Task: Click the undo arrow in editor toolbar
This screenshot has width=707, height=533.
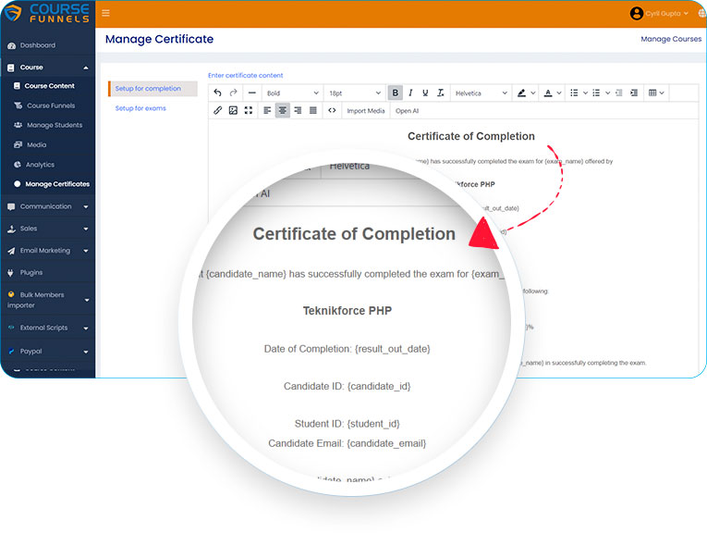Action: [218, 93]
